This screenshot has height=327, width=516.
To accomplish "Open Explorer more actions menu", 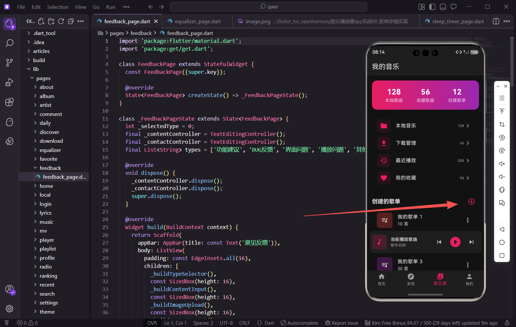I will (81, 21).
